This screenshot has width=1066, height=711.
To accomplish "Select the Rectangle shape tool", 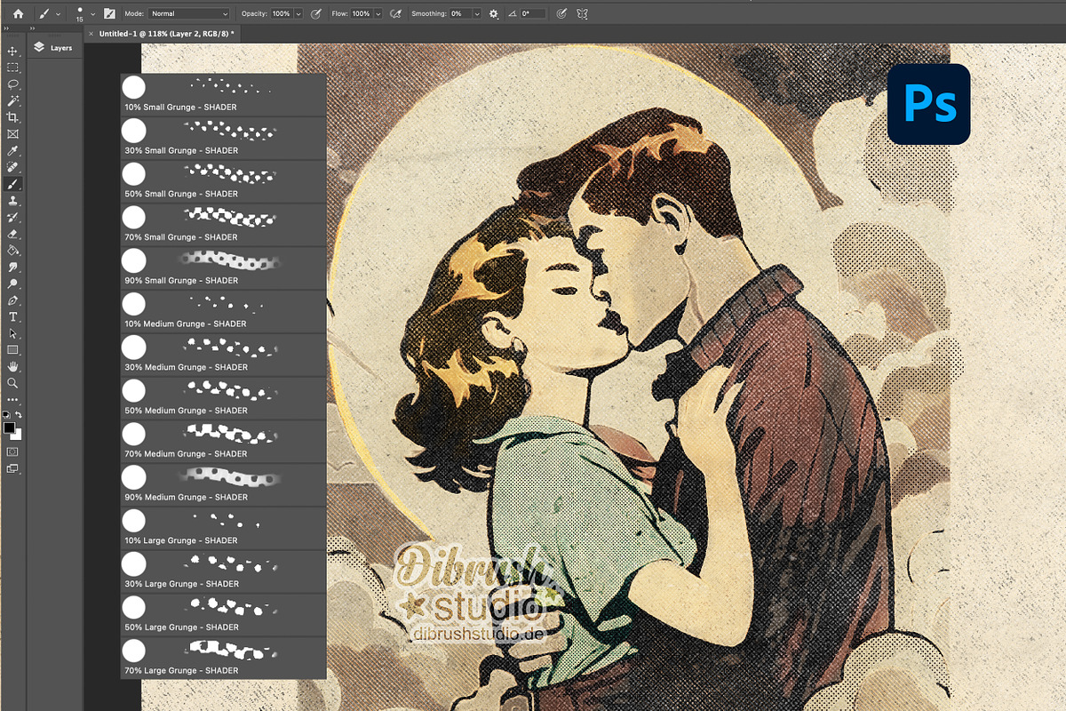I will [x=12, y=350].
